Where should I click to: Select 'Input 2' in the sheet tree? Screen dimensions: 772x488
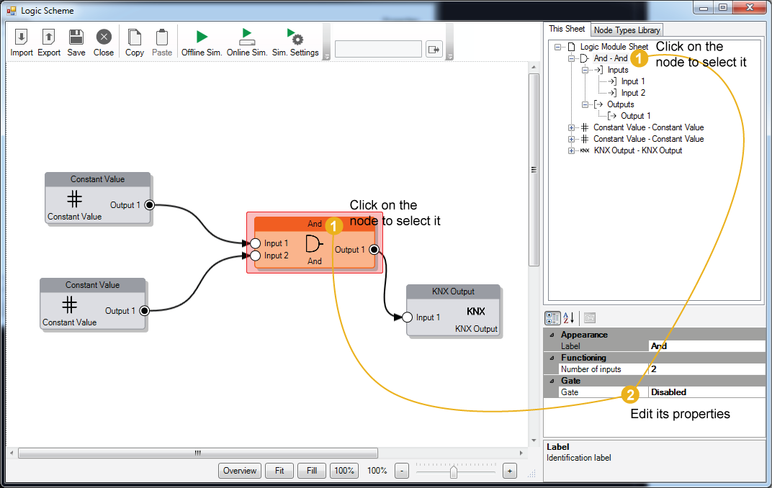tap(633, 93)
